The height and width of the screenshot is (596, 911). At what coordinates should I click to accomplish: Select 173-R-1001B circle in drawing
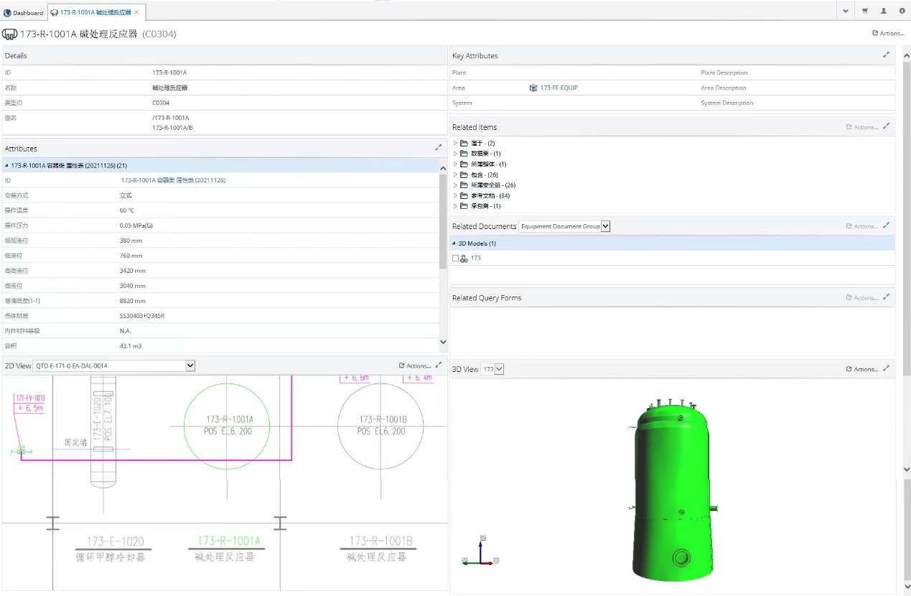[x=381, y=425]
